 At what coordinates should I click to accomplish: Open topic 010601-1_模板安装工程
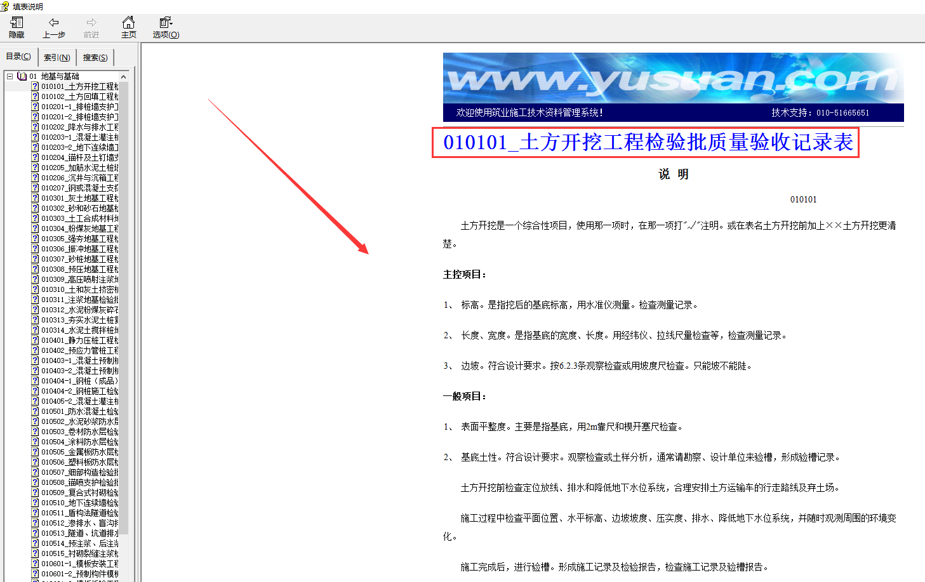point(80,564)
